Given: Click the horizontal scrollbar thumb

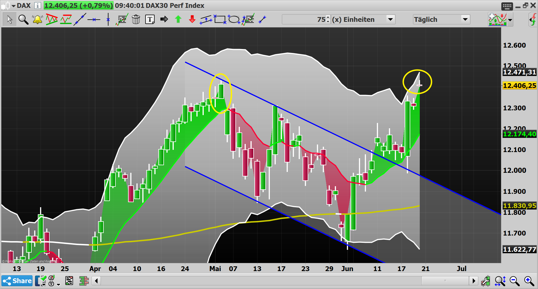Looking at the screenshot, I should click(445, 281).
